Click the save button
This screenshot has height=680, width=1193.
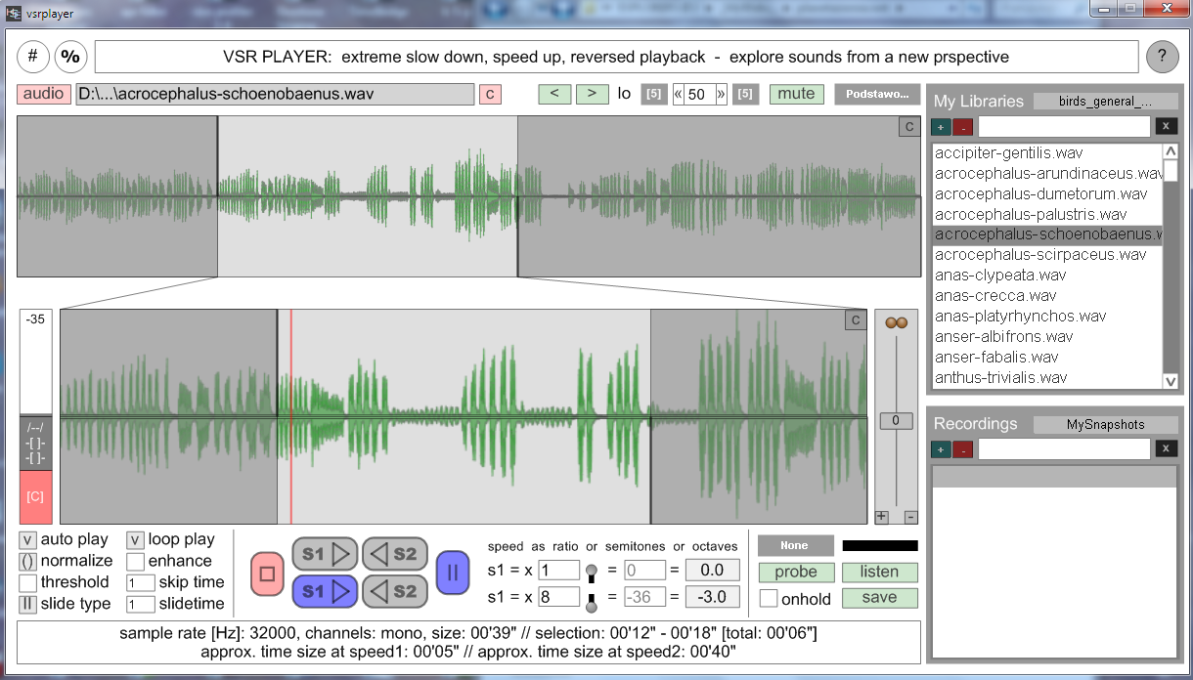879,598
